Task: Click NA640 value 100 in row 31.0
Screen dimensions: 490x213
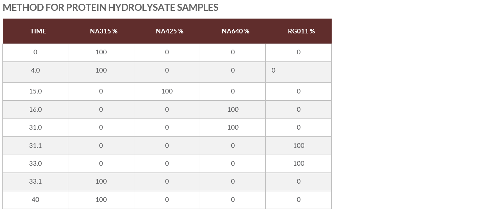Action: [x=233, y=127]
